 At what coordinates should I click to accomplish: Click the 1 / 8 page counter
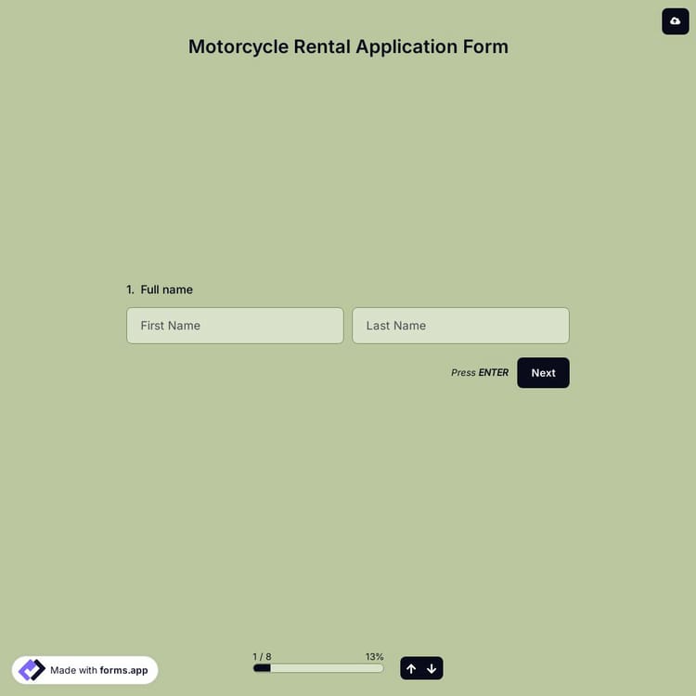tap(262, 656)
